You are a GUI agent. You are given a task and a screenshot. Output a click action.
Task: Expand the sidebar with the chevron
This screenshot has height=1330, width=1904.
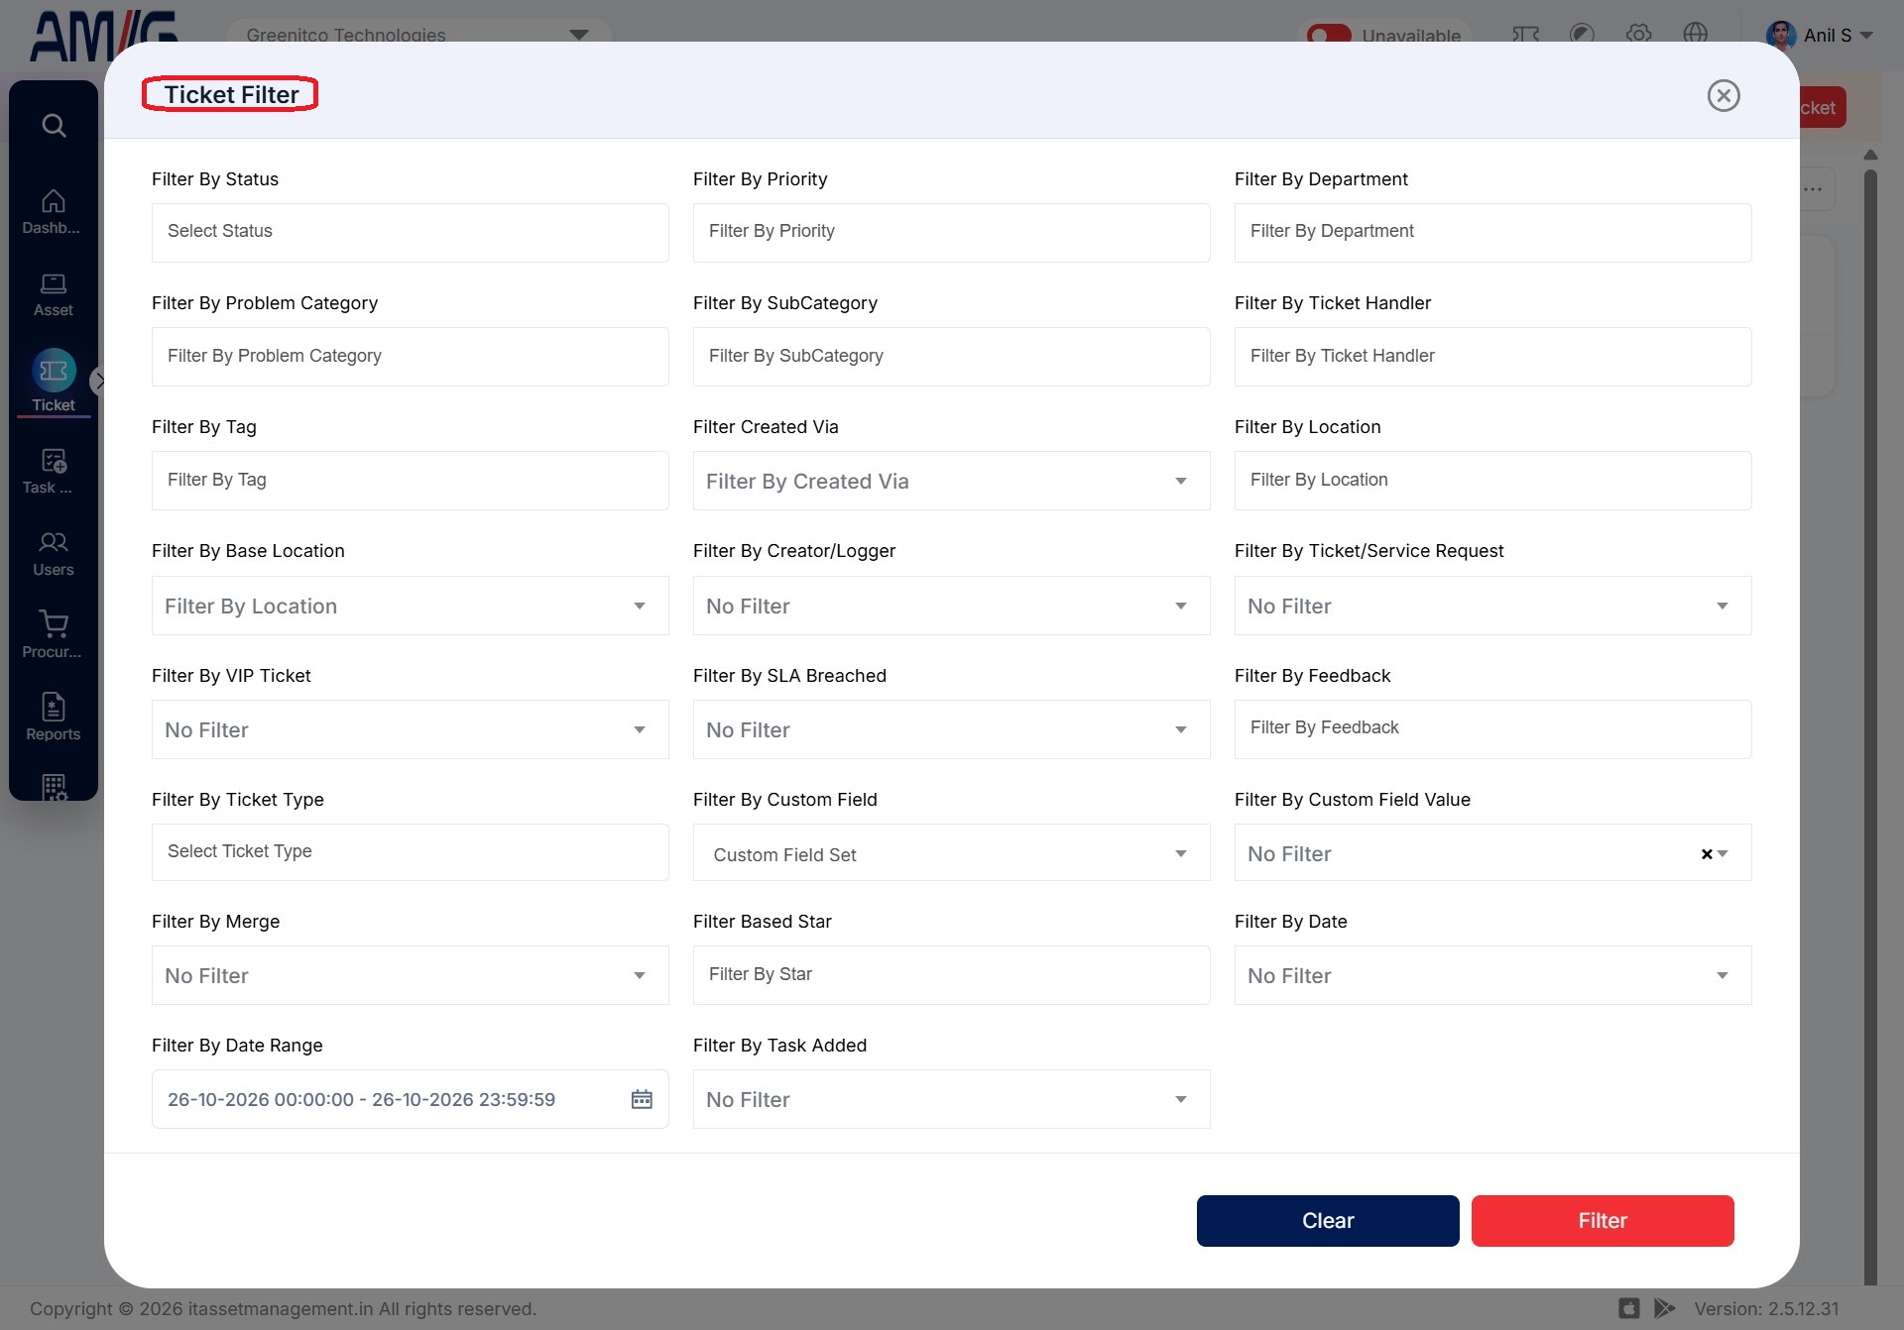point(99,381)
